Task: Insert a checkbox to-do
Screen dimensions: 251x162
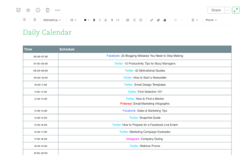Action: [x=128, y=20]
